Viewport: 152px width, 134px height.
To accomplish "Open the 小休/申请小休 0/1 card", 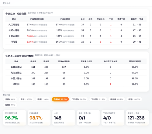I will click(88, 118).
